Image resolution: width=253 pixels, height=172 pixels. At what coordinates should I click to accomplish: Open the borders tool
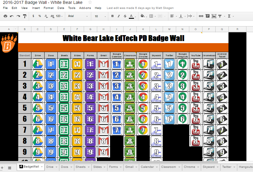click(x=151, y=16)
